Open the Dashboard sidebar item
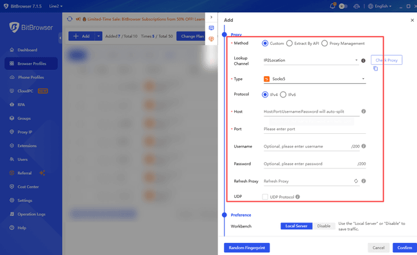This screenshot has width=417, height=255. point(27,50)
